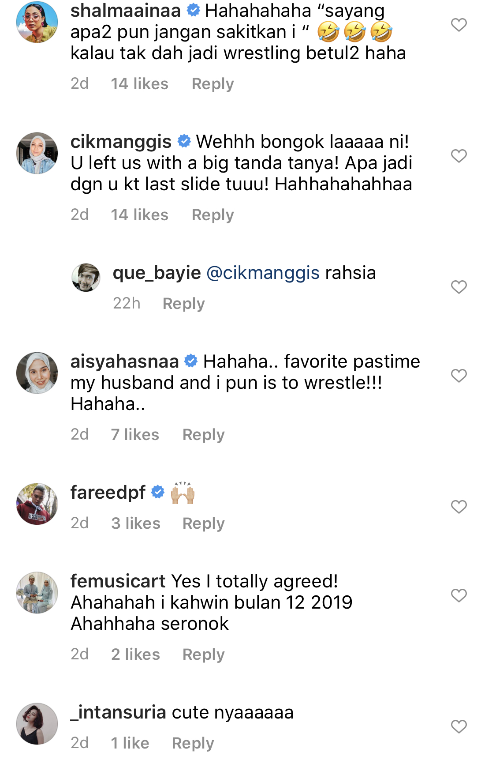View the 14 likes on shalmaainaa's comment
The height and width of the screenshot is (760, 496).
[x=139, y=84]
